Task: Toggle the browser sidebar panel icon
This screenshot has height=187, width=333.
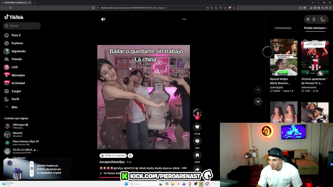Action: tap(315, 8)
